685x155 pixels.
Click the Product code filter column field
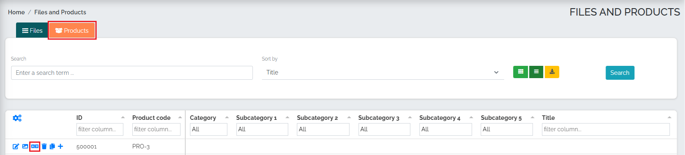click(156, 129)
